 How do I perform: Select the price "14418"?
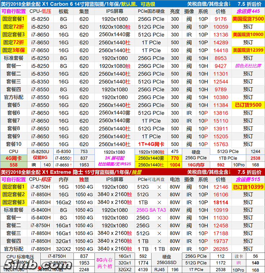coord(221,50)
